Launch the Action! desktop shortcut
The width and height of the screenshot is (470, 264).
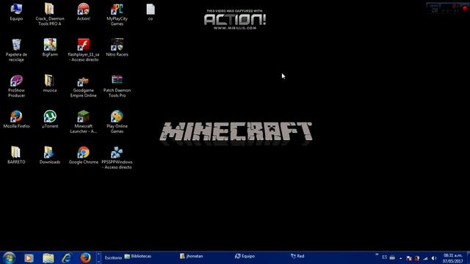[x=83, y=12]
